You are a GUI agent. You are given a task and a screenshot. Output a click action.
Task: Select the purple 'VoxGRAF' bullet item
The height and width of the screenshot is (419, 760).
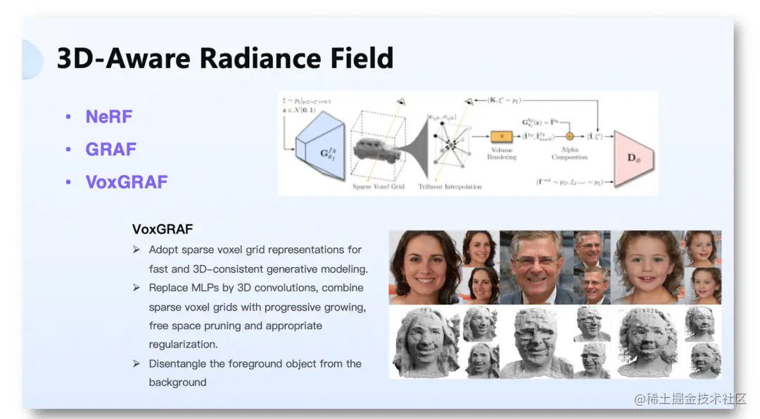click(127, 182)
